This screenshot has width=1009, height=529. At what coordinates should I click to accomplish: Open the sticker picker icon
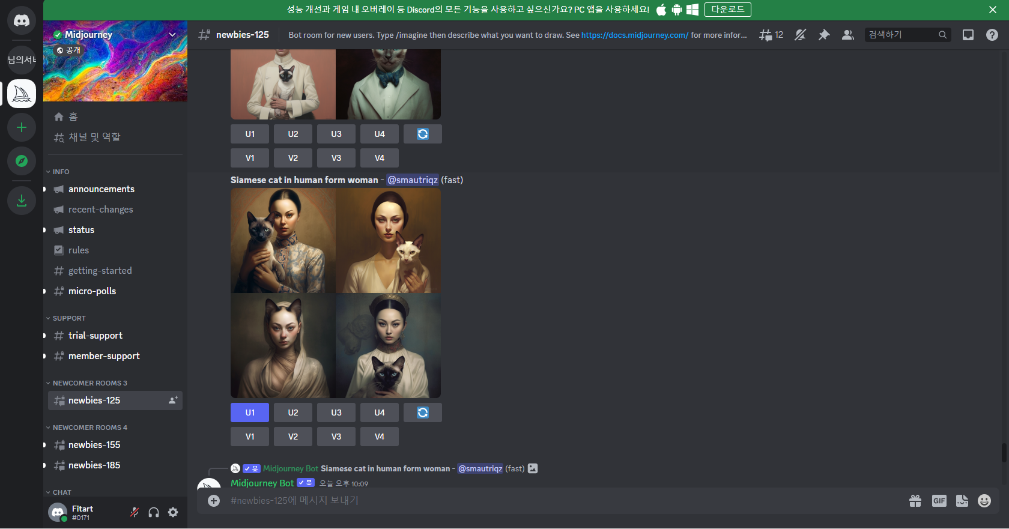coord(962,501)
